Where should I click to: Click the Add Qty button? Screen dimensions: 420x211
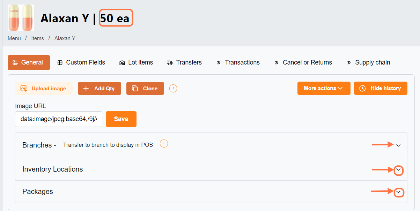[100, 89]
